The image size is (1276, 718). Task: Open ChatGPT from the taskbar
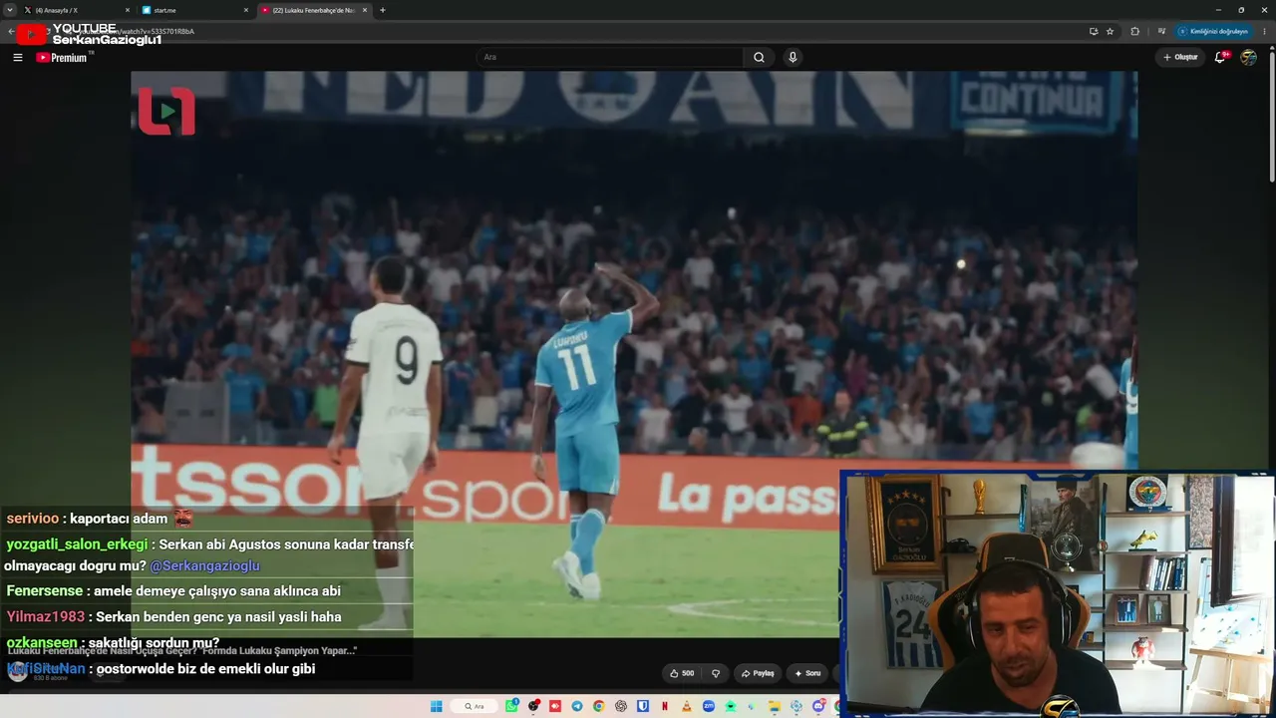tap(621, 706)
